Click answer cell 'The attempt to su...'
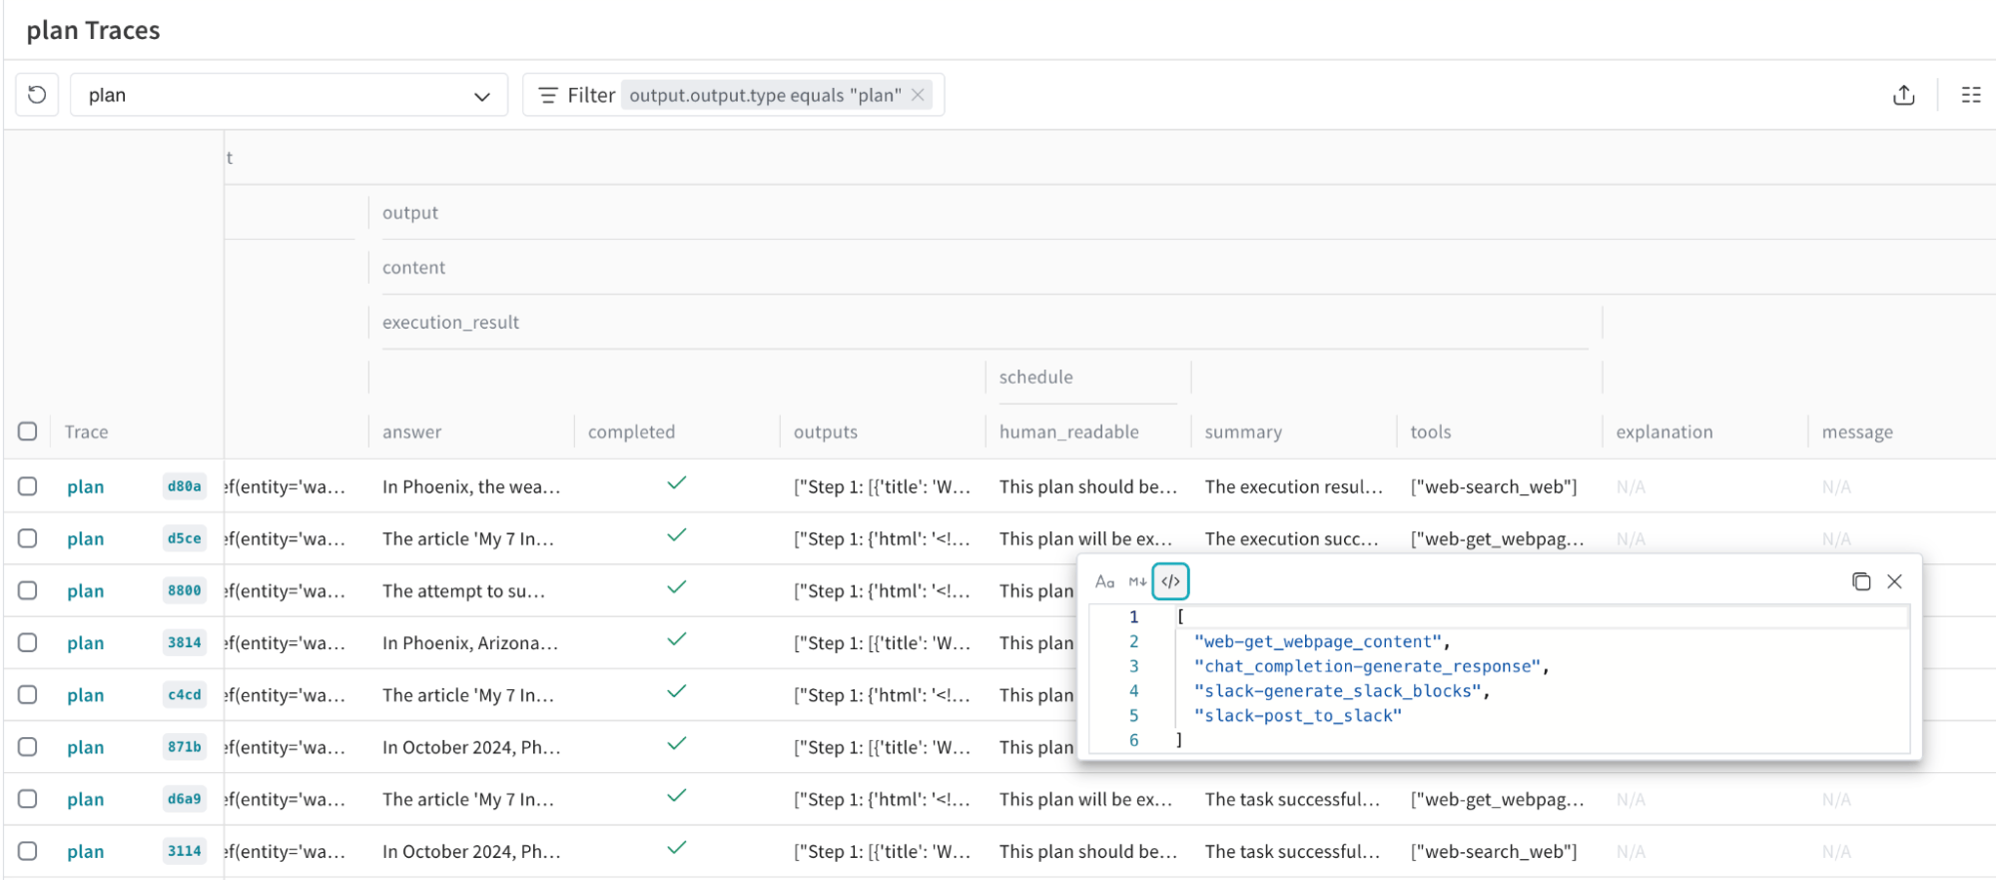The height and width of the screenshot is (880, 1996). click(x=463, y=590)
